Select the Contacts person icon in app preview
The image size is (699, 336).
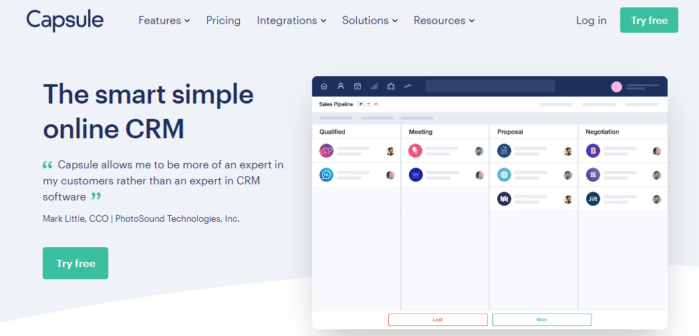[x=341, y=86]
